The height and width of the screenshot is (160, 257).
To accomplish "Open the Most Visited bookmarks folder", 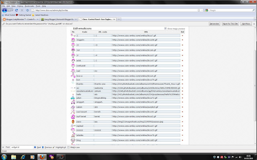I will click(8, 15).
